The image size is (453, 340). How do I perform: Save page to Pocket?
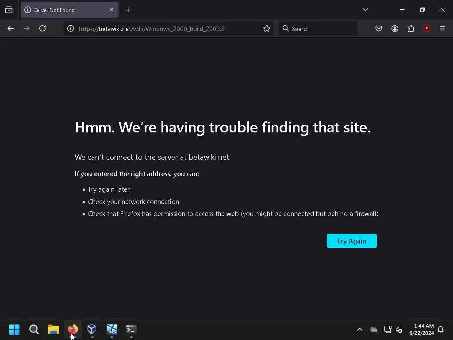coord(379,28)
